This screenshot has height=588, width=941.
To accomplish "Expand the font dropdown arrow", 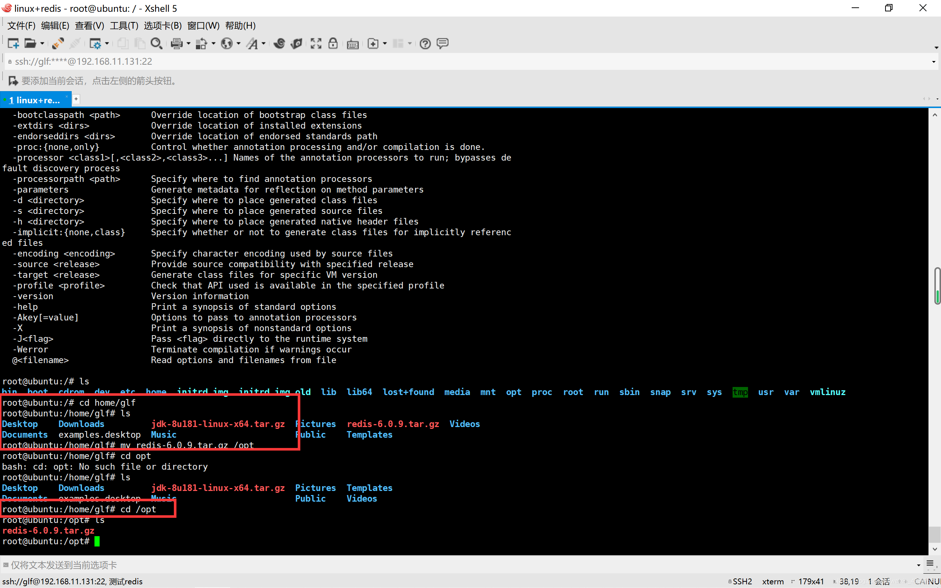I will pyautogui.click(x=264, y=44).
